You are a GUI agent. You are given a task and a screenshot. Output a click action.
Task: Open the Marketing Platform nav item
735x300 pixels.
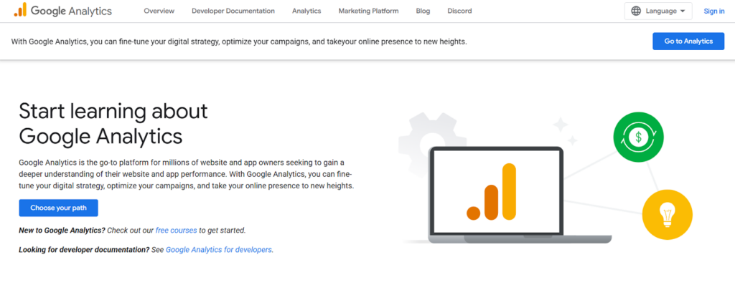368,11
